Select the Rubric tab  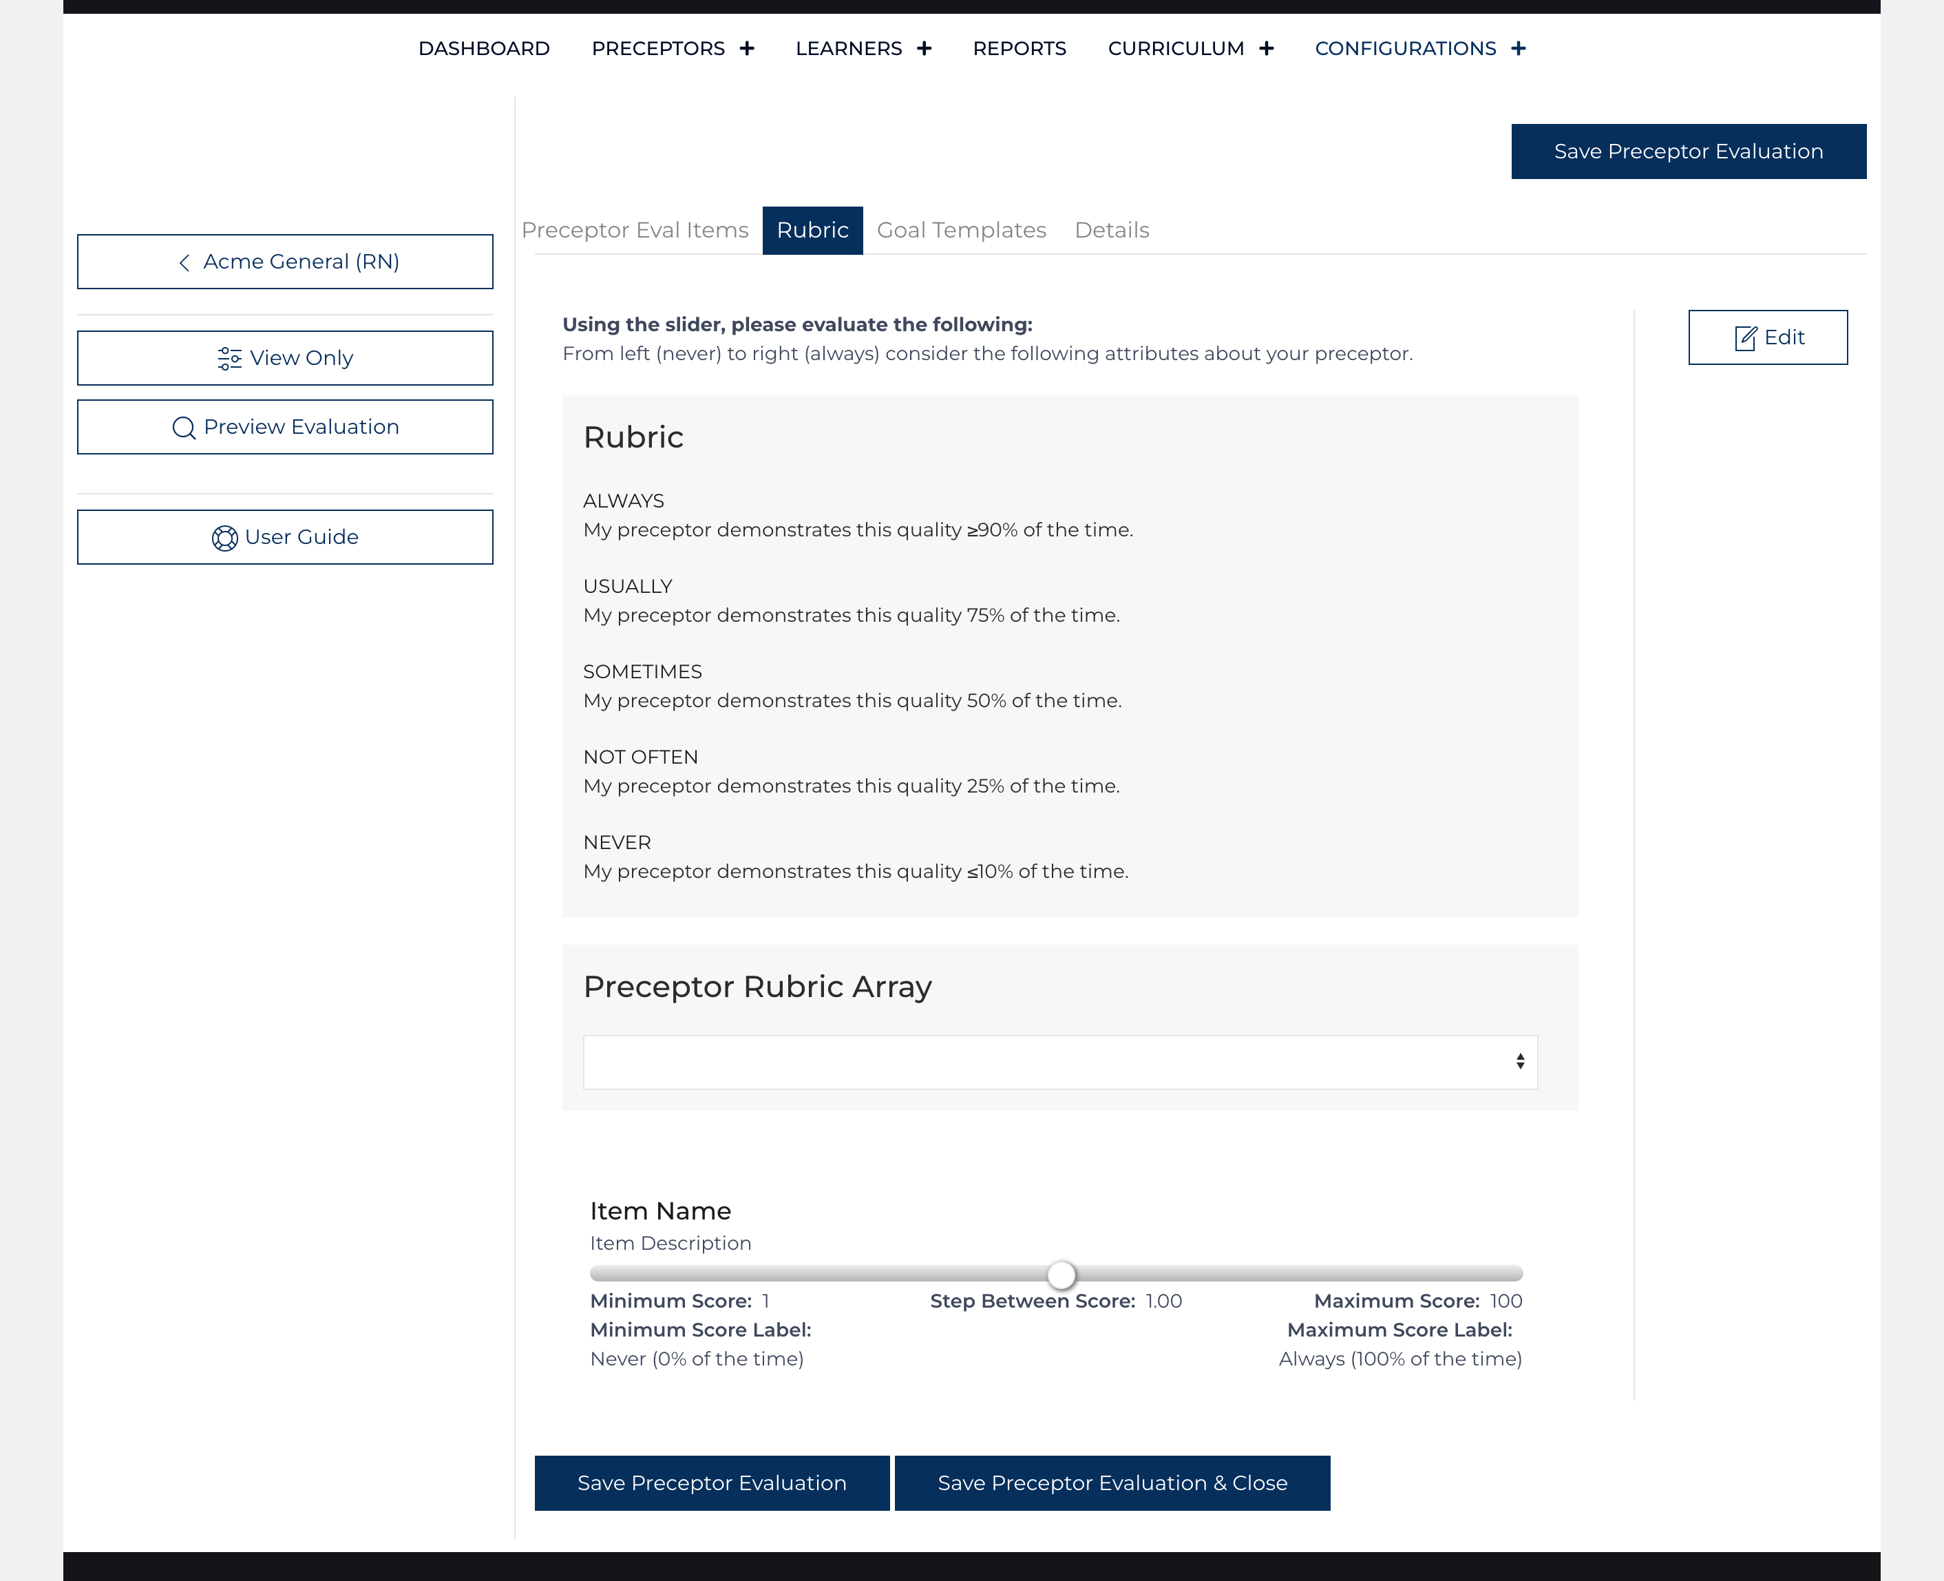coord(812,231)
